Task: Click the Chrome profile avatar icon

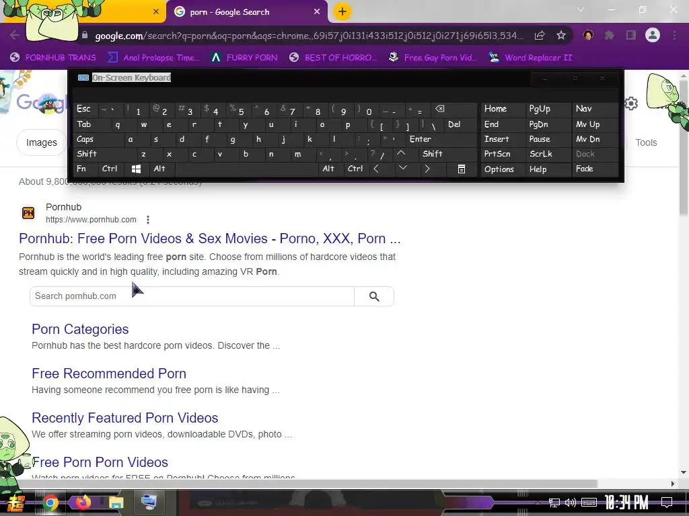Action: click(653, 35)
